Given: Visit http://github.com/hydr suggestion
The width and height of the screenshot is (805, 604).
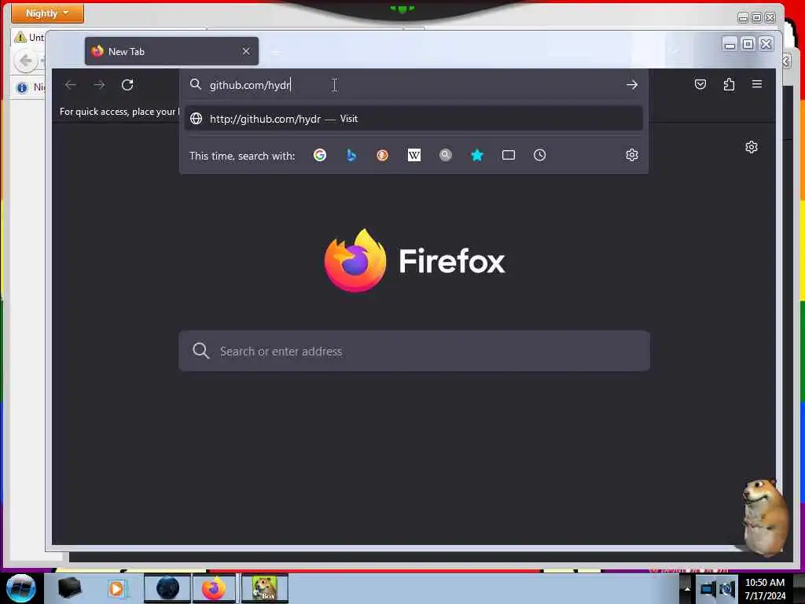Looking at the screenshot, I should 414,119.
